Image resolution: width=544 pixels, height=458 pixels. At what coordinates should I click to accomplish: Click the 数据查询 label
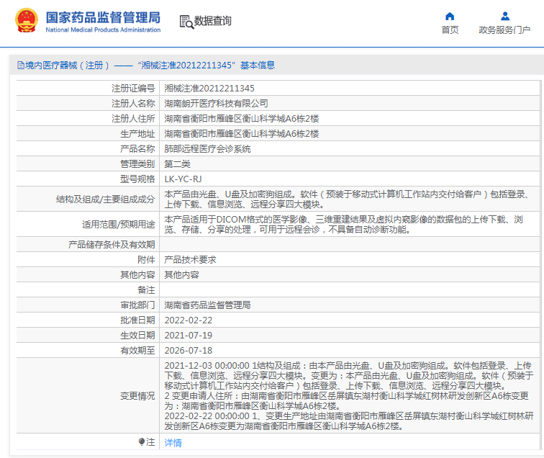212,21
